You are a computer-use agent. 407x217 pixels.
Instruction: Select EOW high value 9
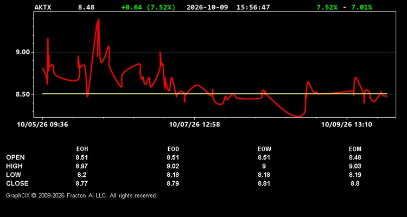[264, 166]
